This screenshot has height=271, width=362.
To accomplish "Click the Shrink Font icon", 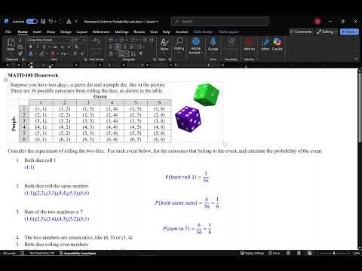I will tap(82, 53).
